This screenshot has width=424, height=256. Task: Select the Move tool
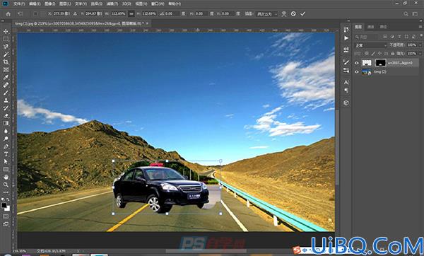point(6,31)
